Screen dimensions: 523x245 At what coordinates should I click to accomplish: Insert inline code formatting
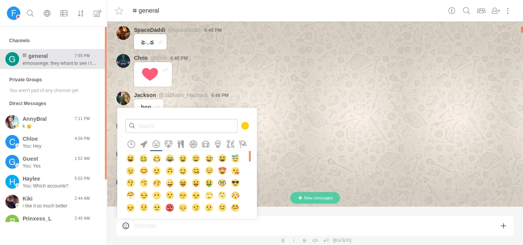[315, 240]
